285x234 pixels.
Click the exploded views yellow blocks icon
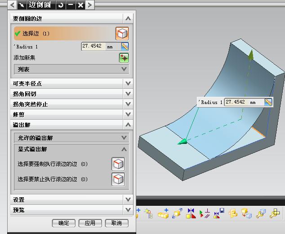233,213
